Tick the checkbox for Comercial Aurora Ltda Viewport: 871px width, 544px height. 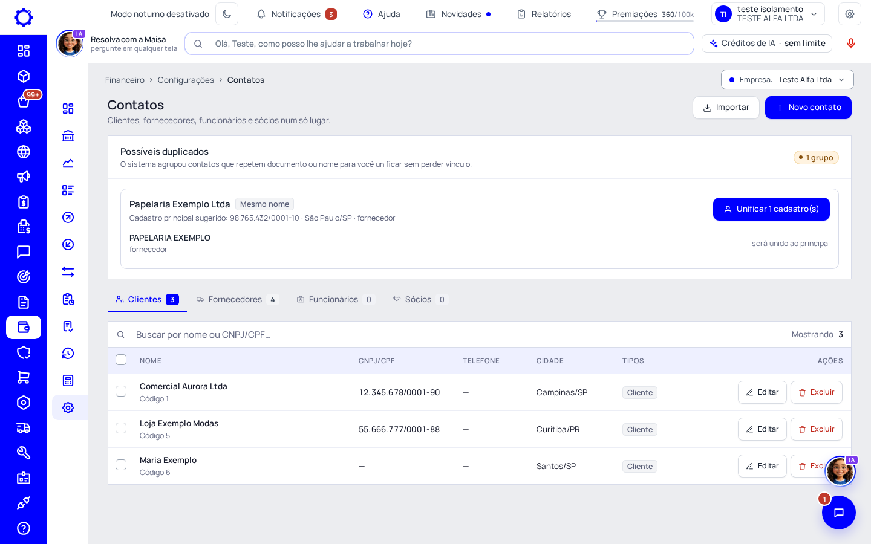[x=121, y=391]
